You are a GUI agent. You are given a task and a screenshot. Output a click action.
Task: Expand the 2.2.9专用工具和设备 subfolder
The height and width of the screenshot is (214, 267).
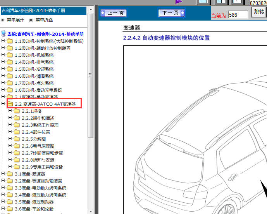pos(10,167)
